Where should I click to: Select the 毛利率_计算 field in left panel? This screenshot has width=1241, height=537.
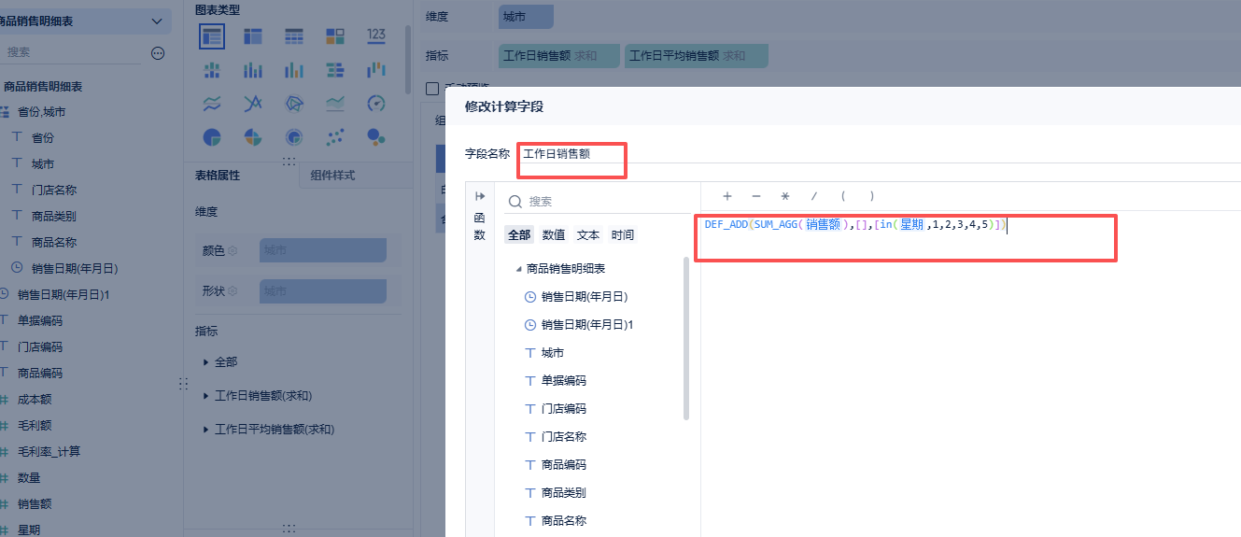pos(49,451)
